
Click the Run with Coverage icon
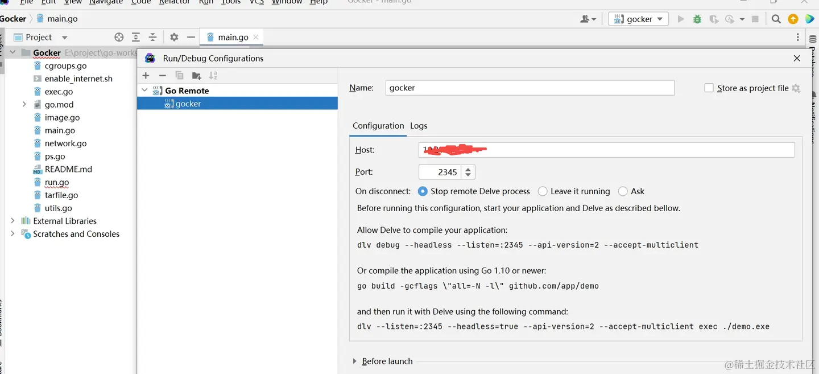(714, 19)
